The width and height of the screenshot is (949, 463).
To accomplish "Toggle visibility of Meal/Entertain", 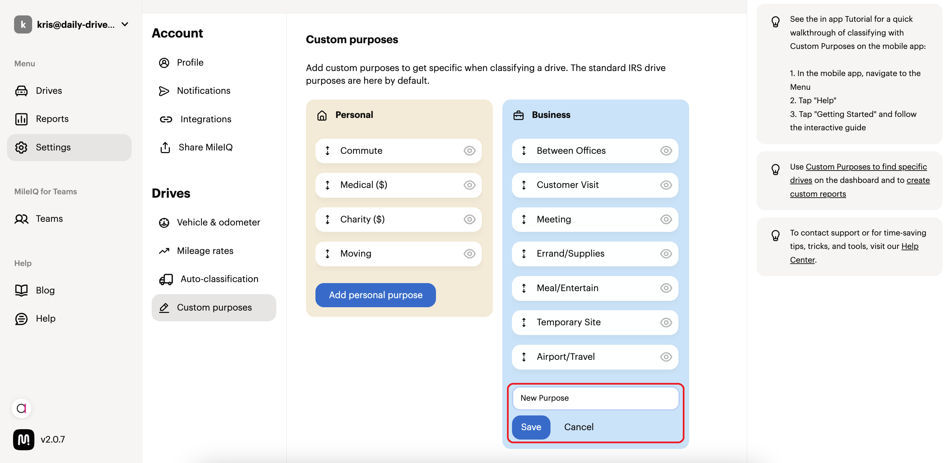I will point(666,288).
